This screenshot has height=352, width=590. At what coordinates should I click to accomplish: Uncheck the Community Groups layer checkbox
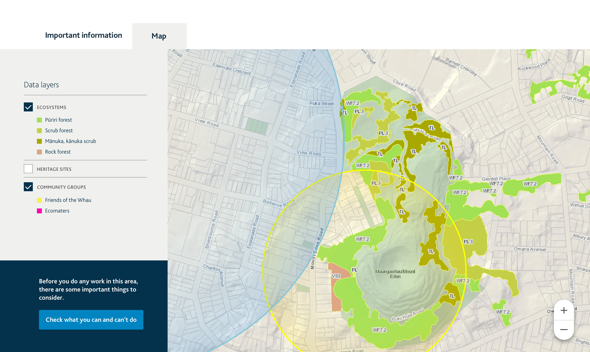(x=28, y=187)
